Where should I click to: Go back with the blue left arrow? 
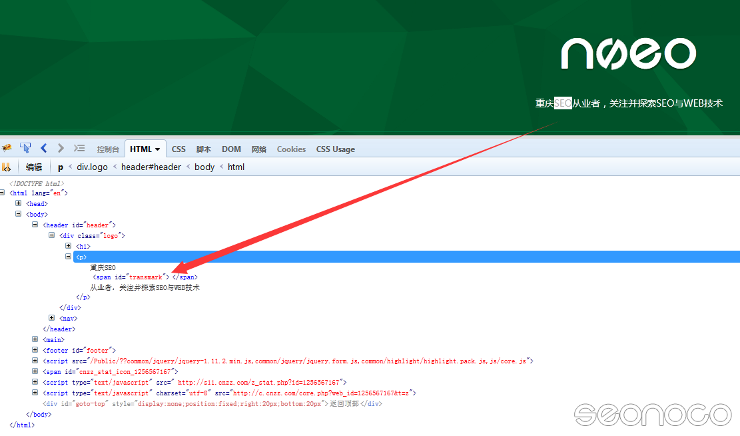(x=44, y=148)
